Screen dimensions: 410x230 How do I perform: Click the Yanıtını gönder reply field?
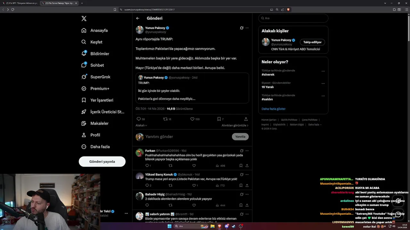coord(187,137)
